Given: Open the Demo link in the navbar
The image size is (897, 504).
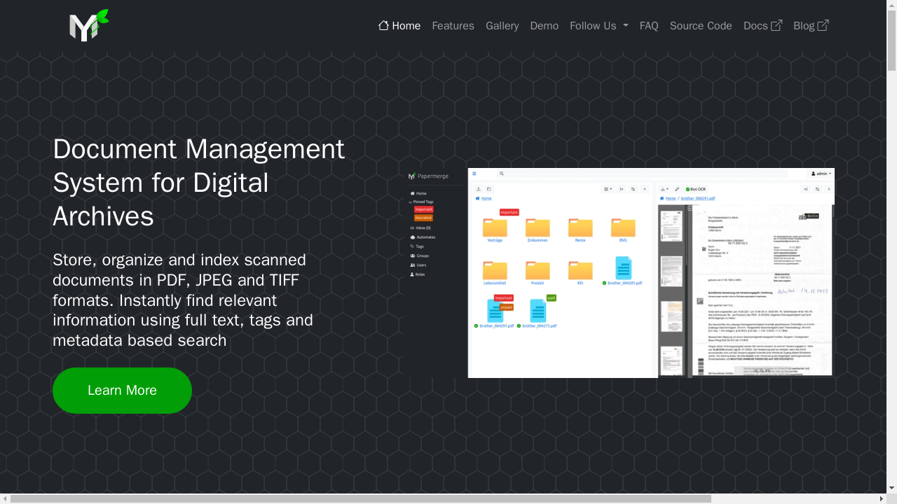Looking at the screenshot, I should tap(544, 26).
